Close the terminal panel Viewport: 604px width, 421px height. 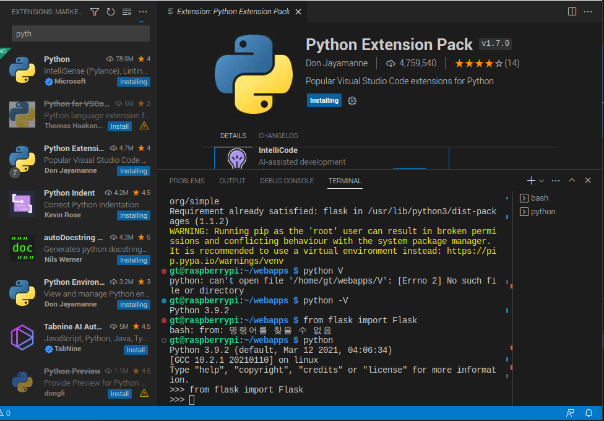click(588, 180)
